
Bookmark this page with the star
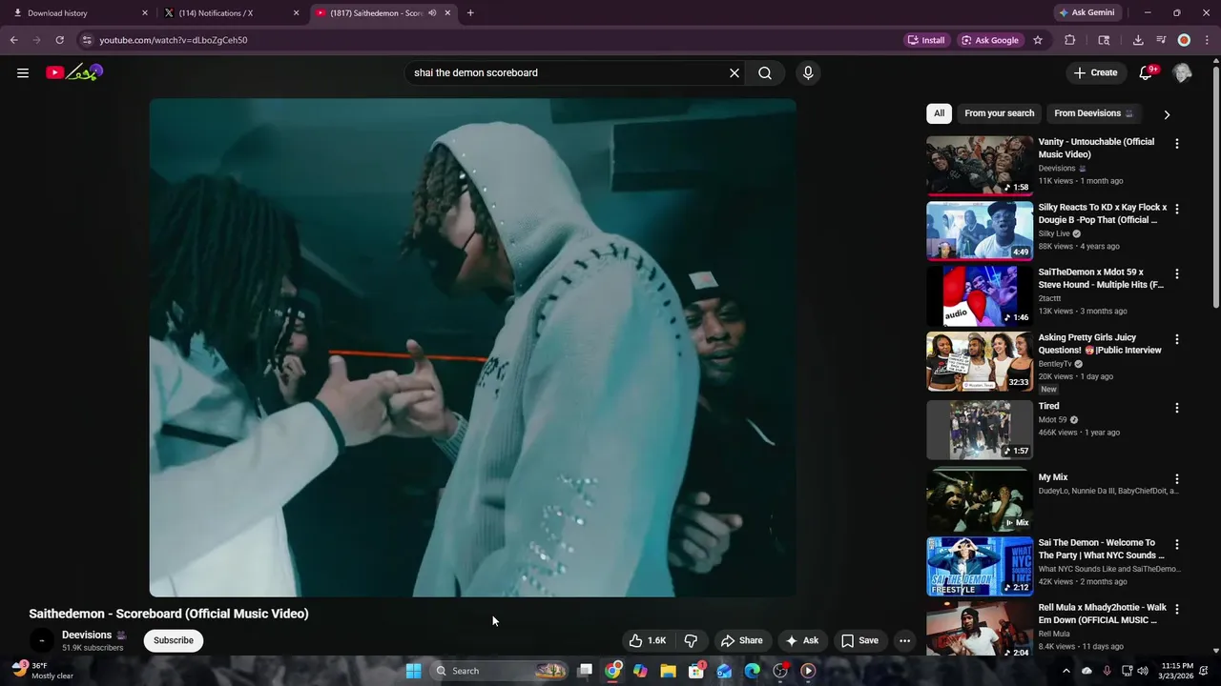point(1038,40)
